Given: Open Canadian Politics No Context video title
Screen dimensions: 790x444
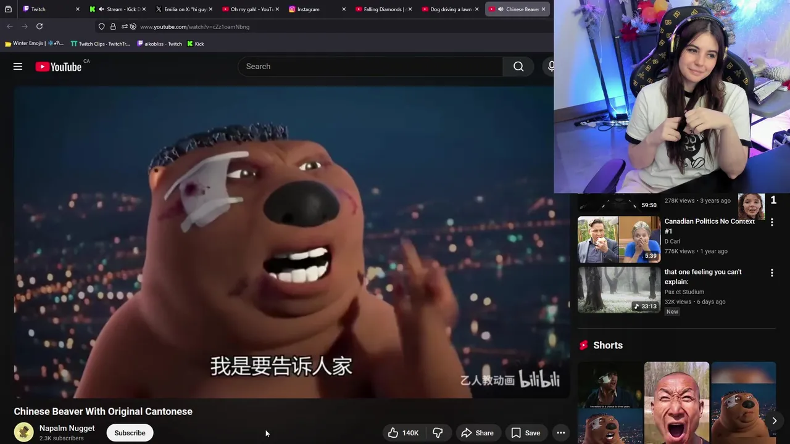Looking at the screenshot, I should tap(710, 226).
